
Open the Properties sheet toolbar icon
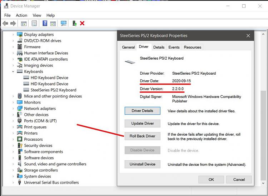pos(34,23)
